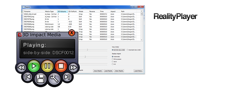Sort by the Reverse column header
The height and width of the screenshot is (93, 244).
click(x=94, y=11)
